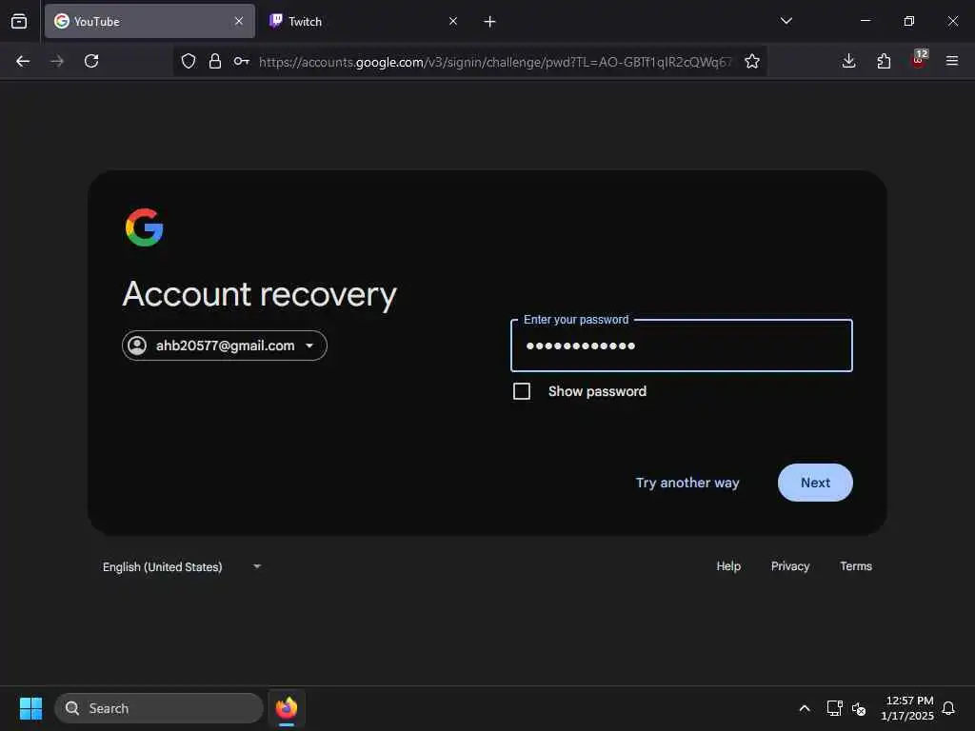Open the extensions puzzle menu
The height and width of the screenshot is (731, 975).
884,61
